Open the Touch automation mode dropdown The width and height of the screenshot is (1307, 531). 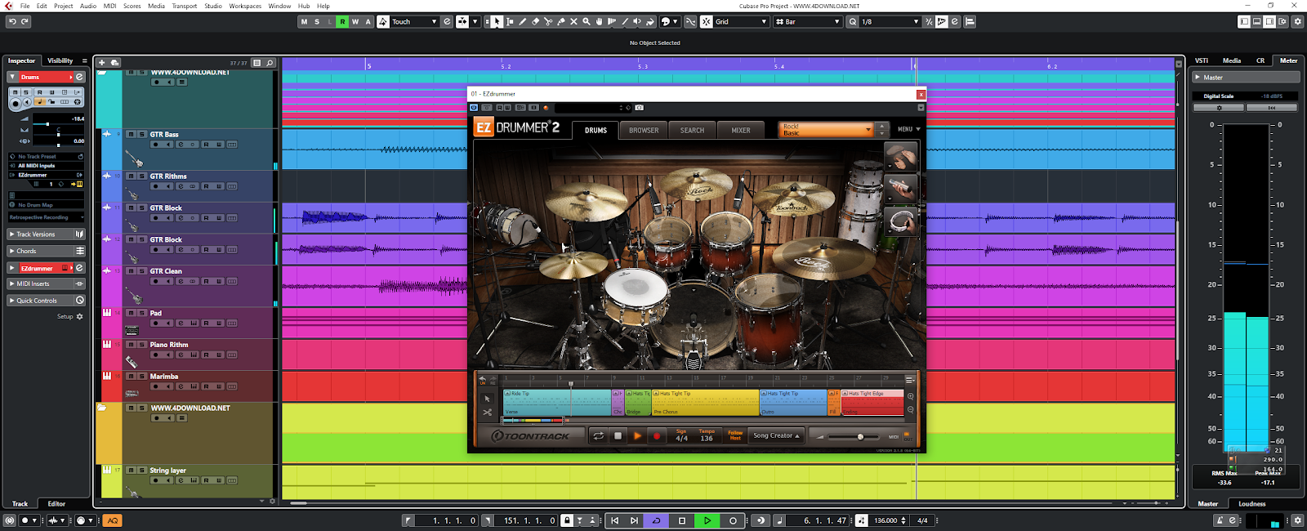(415, 21)
